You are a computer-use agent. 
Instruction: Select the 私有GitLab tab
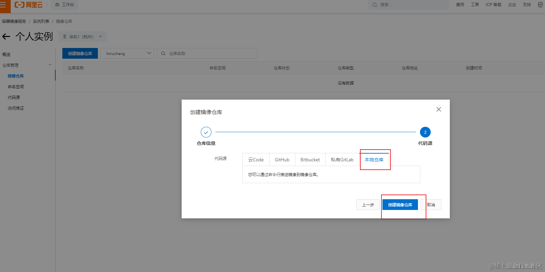(x=342, y=160)
